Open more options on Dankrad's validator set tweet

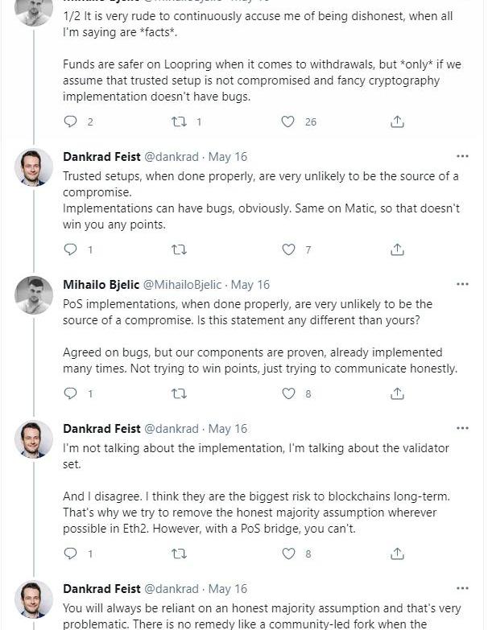click(x=462, y=428)
